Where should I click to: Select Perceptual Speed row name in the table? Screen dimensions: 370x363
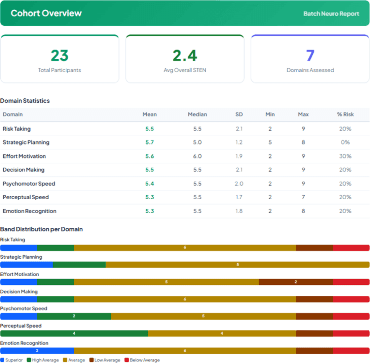click(25, 197)
